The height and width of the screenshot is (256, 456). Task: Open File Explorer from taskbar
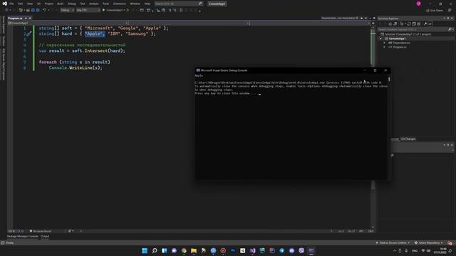coord(194,251)
